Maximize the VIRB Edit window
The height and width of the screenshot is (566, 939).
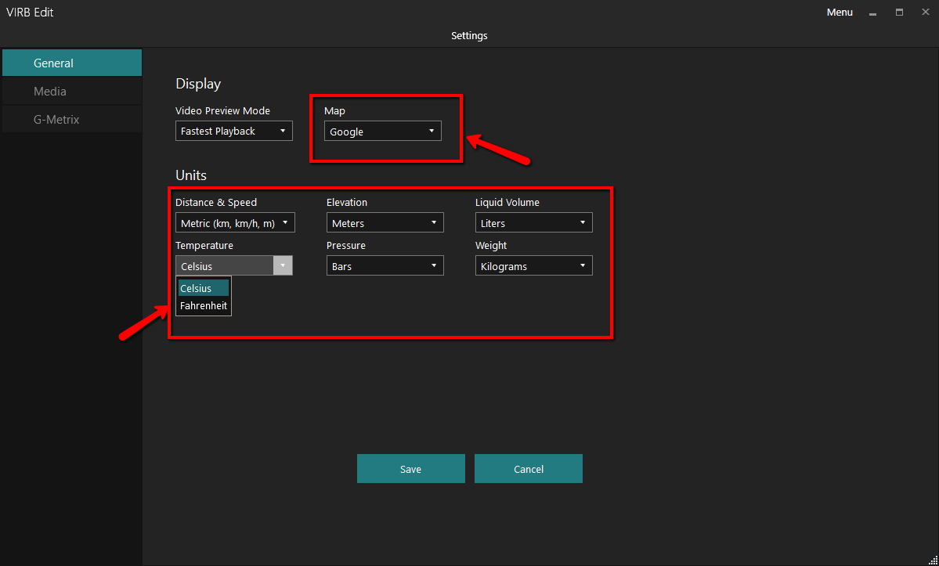point(899,13)
